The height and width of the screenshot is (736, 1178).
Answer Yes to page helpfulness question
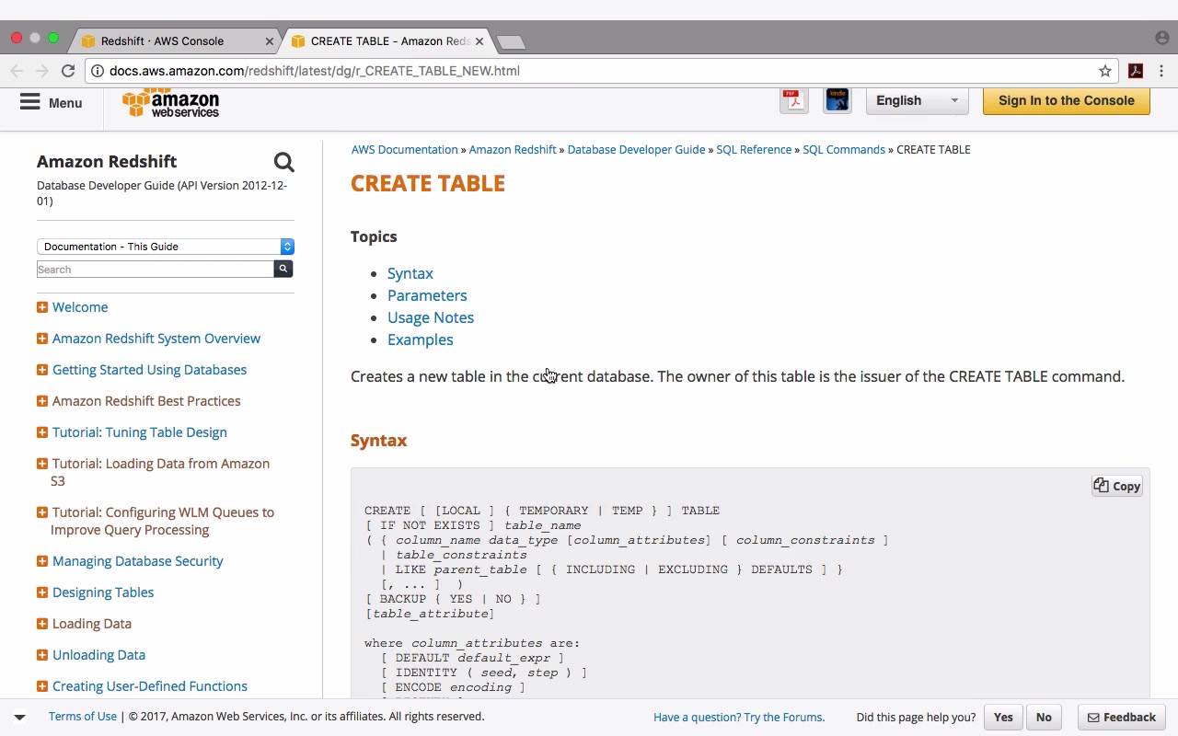coord(1003,717)
